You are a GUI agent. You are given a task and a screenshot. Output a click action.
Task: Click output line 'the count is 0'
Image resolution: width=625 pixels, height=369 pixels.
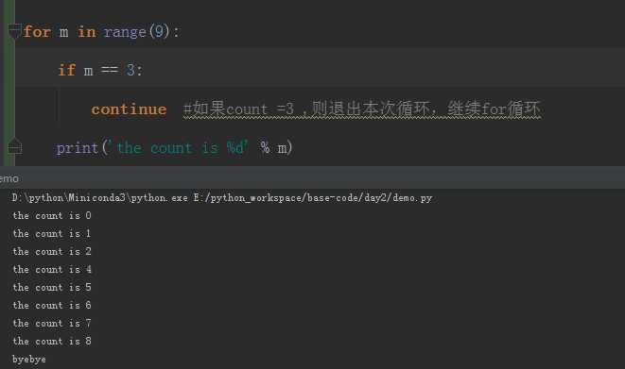tap(52, 215)
